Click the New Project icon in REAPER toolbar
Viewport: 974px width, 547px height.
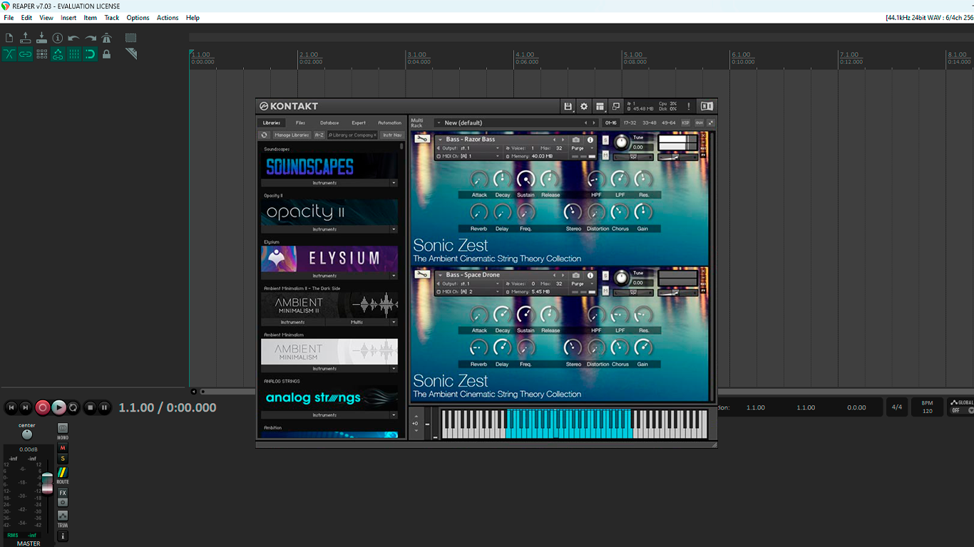(9, 38)
